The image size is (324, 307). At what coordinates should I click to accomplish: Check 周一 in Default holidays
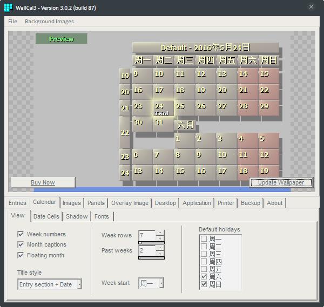tap(204, 239)
